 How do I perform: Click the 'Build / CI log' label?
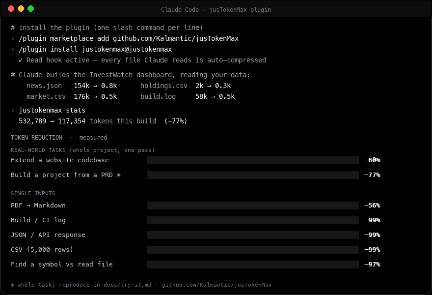pos(38,220)
